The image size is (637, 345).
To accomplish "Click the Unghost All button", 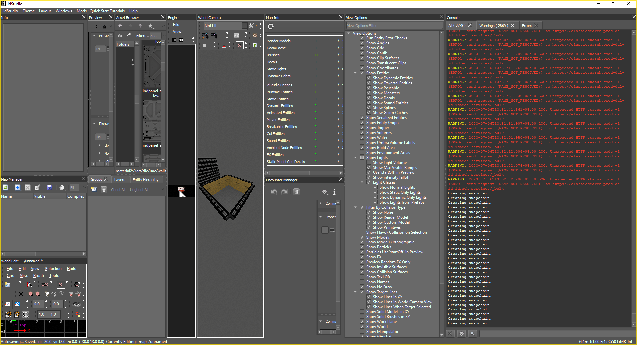I will coord(139,190).
